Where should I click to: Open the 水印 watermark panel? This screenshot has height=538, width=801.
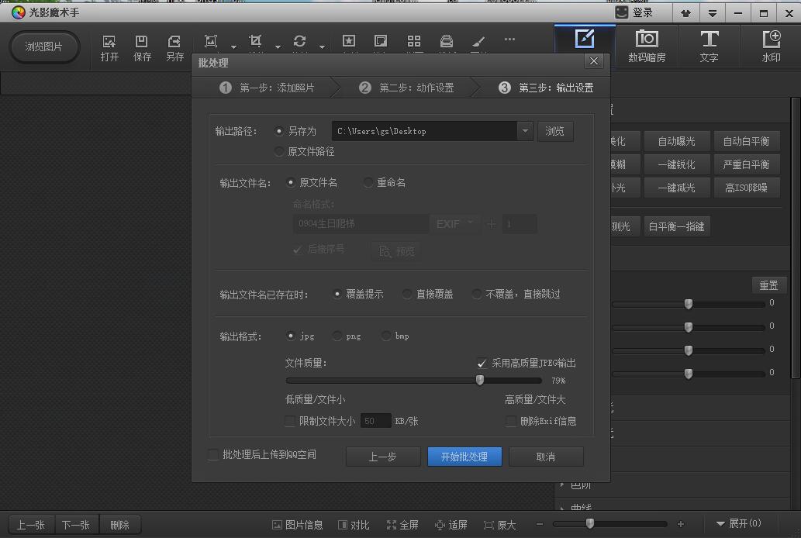click(x=771, y=46)
